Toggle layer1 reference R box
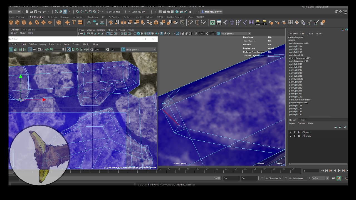356x200 pixels. (299, 132)
